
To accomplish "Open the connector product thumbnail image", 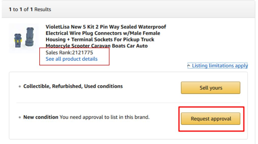I will coord(24,38).
